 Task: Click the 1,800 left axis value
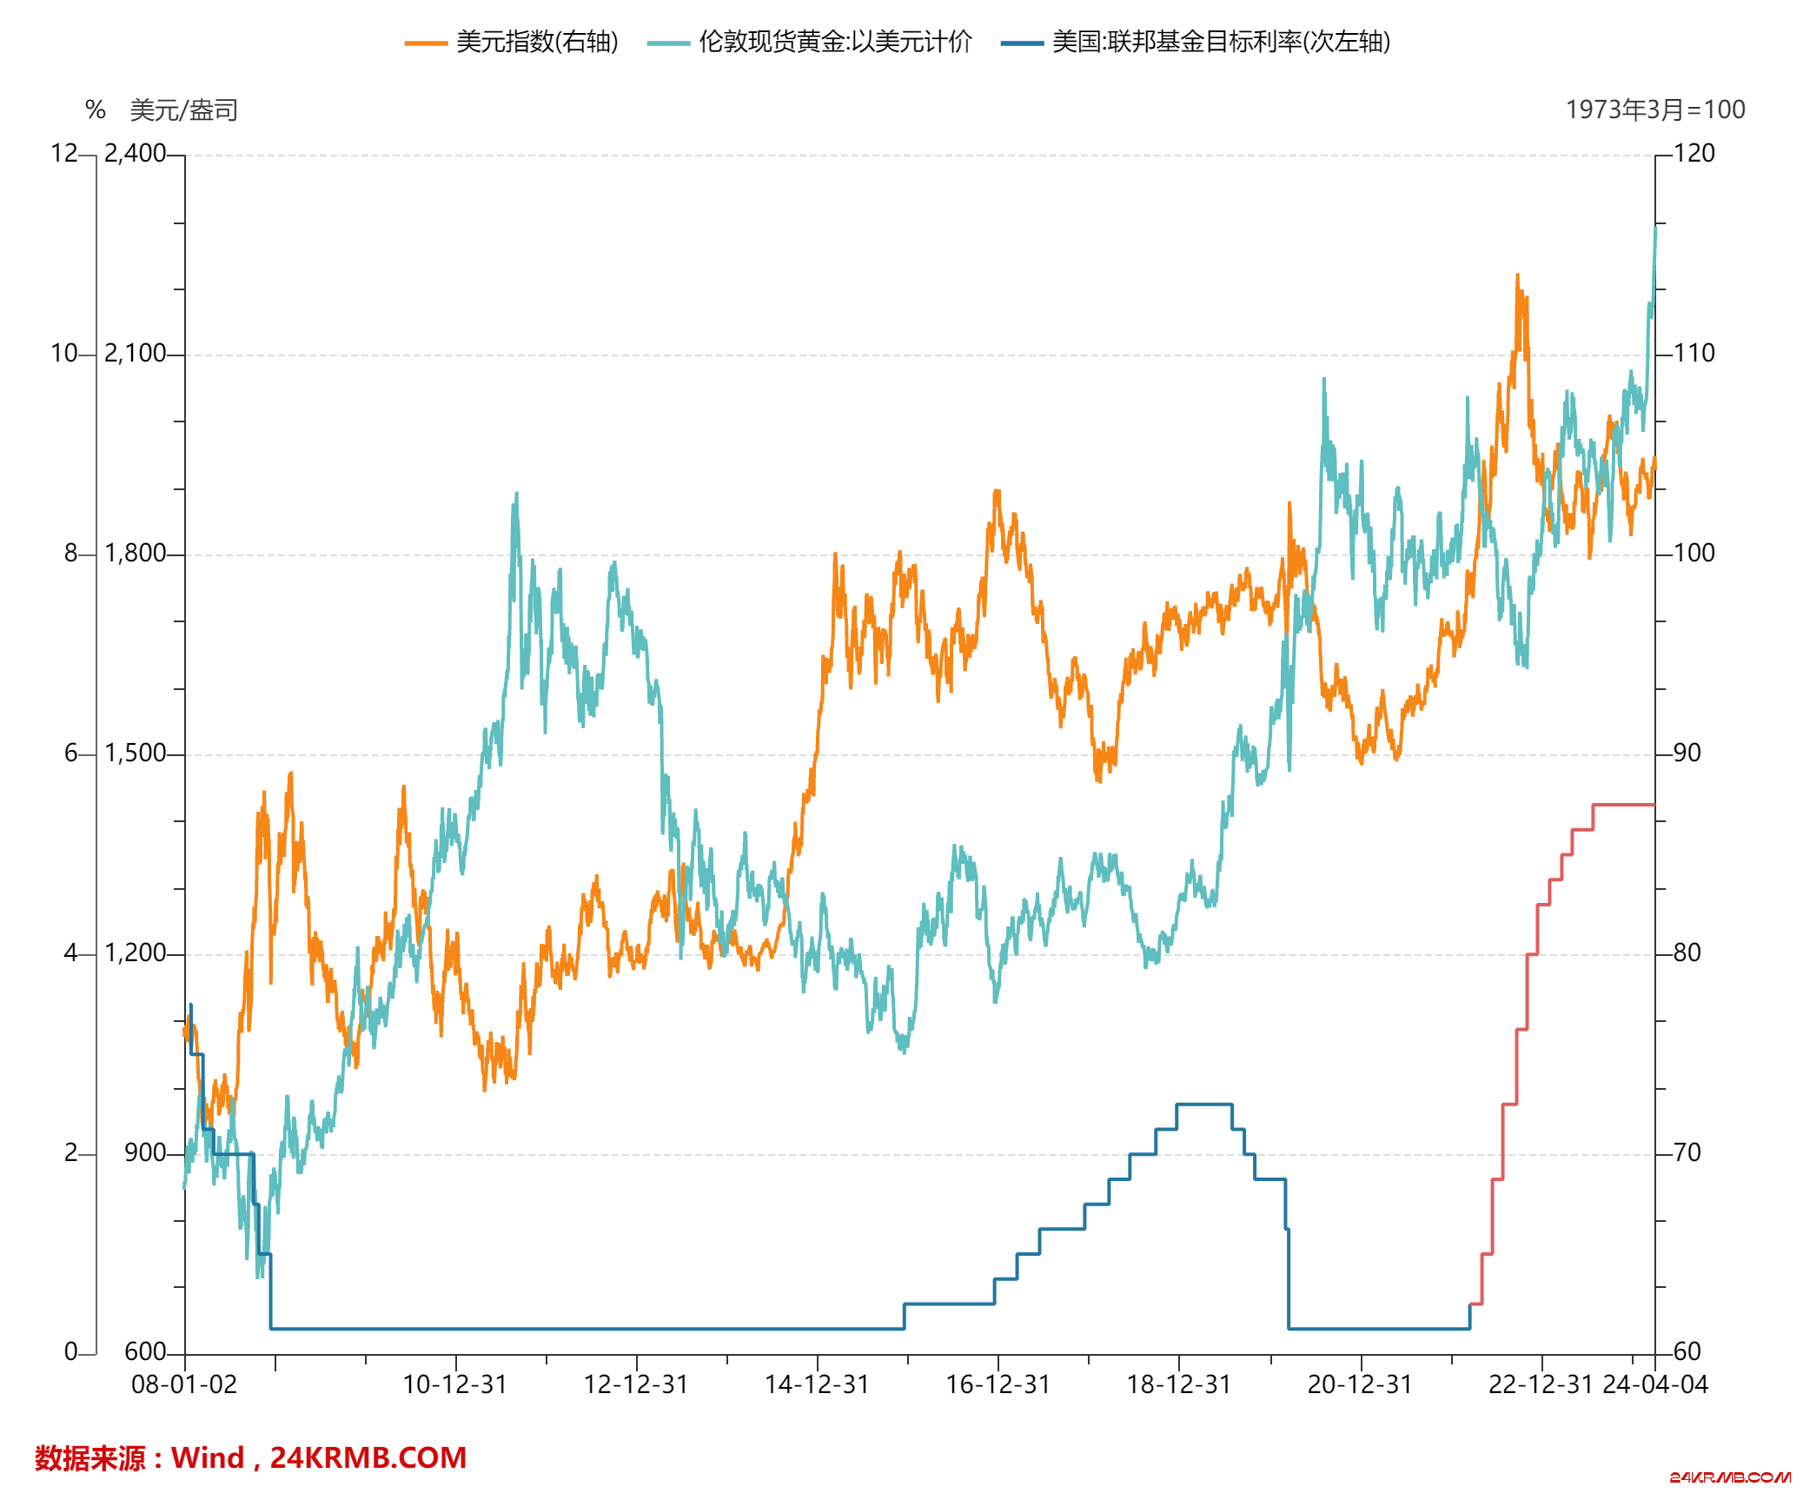135,554
